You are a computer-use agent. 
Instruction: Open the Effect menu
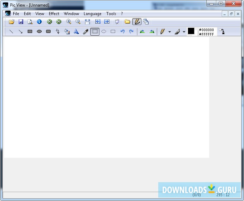click(x=54, y=14)
